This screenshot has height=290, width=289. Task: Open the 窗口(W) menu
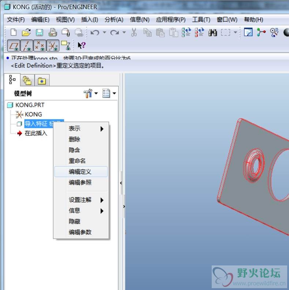[227, 19]
